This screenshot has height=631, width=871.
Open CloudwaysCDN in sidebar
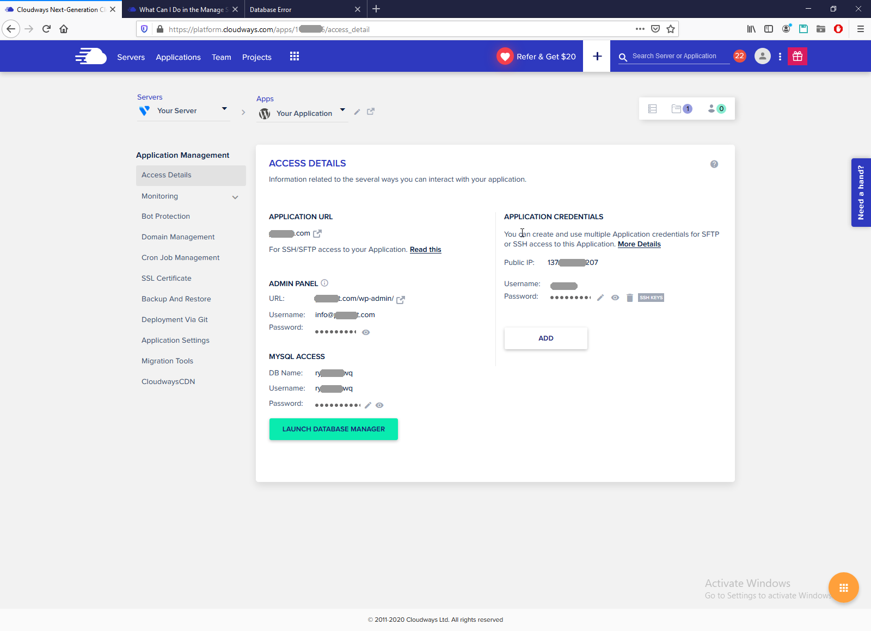point(168,382)
